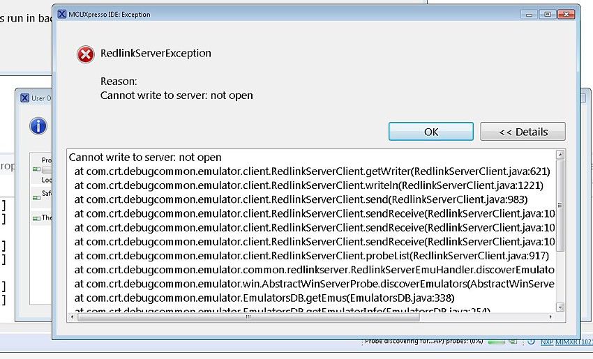
Task: Click the 'Probe discovering for...' status bar text
Action: [424, 342]
